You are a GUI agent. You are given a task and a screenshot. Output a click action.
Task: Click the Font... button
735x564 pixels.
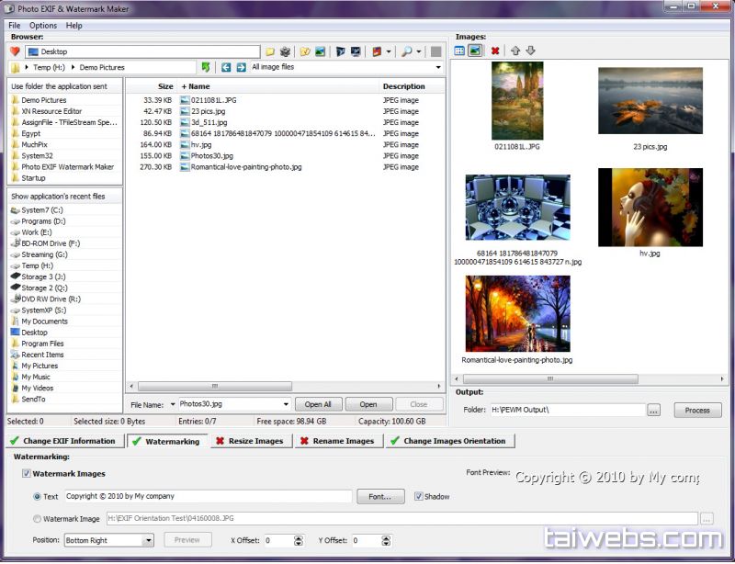coord(379,496)
